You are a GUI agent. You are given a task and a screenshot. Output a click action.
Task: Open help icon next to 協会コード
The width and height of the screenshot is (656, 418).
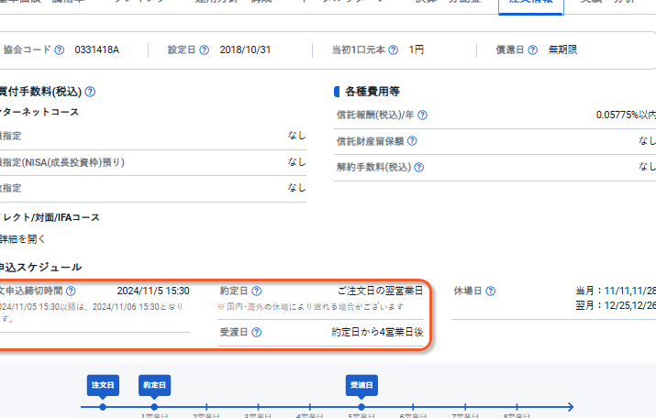click(x=60, y=50)
